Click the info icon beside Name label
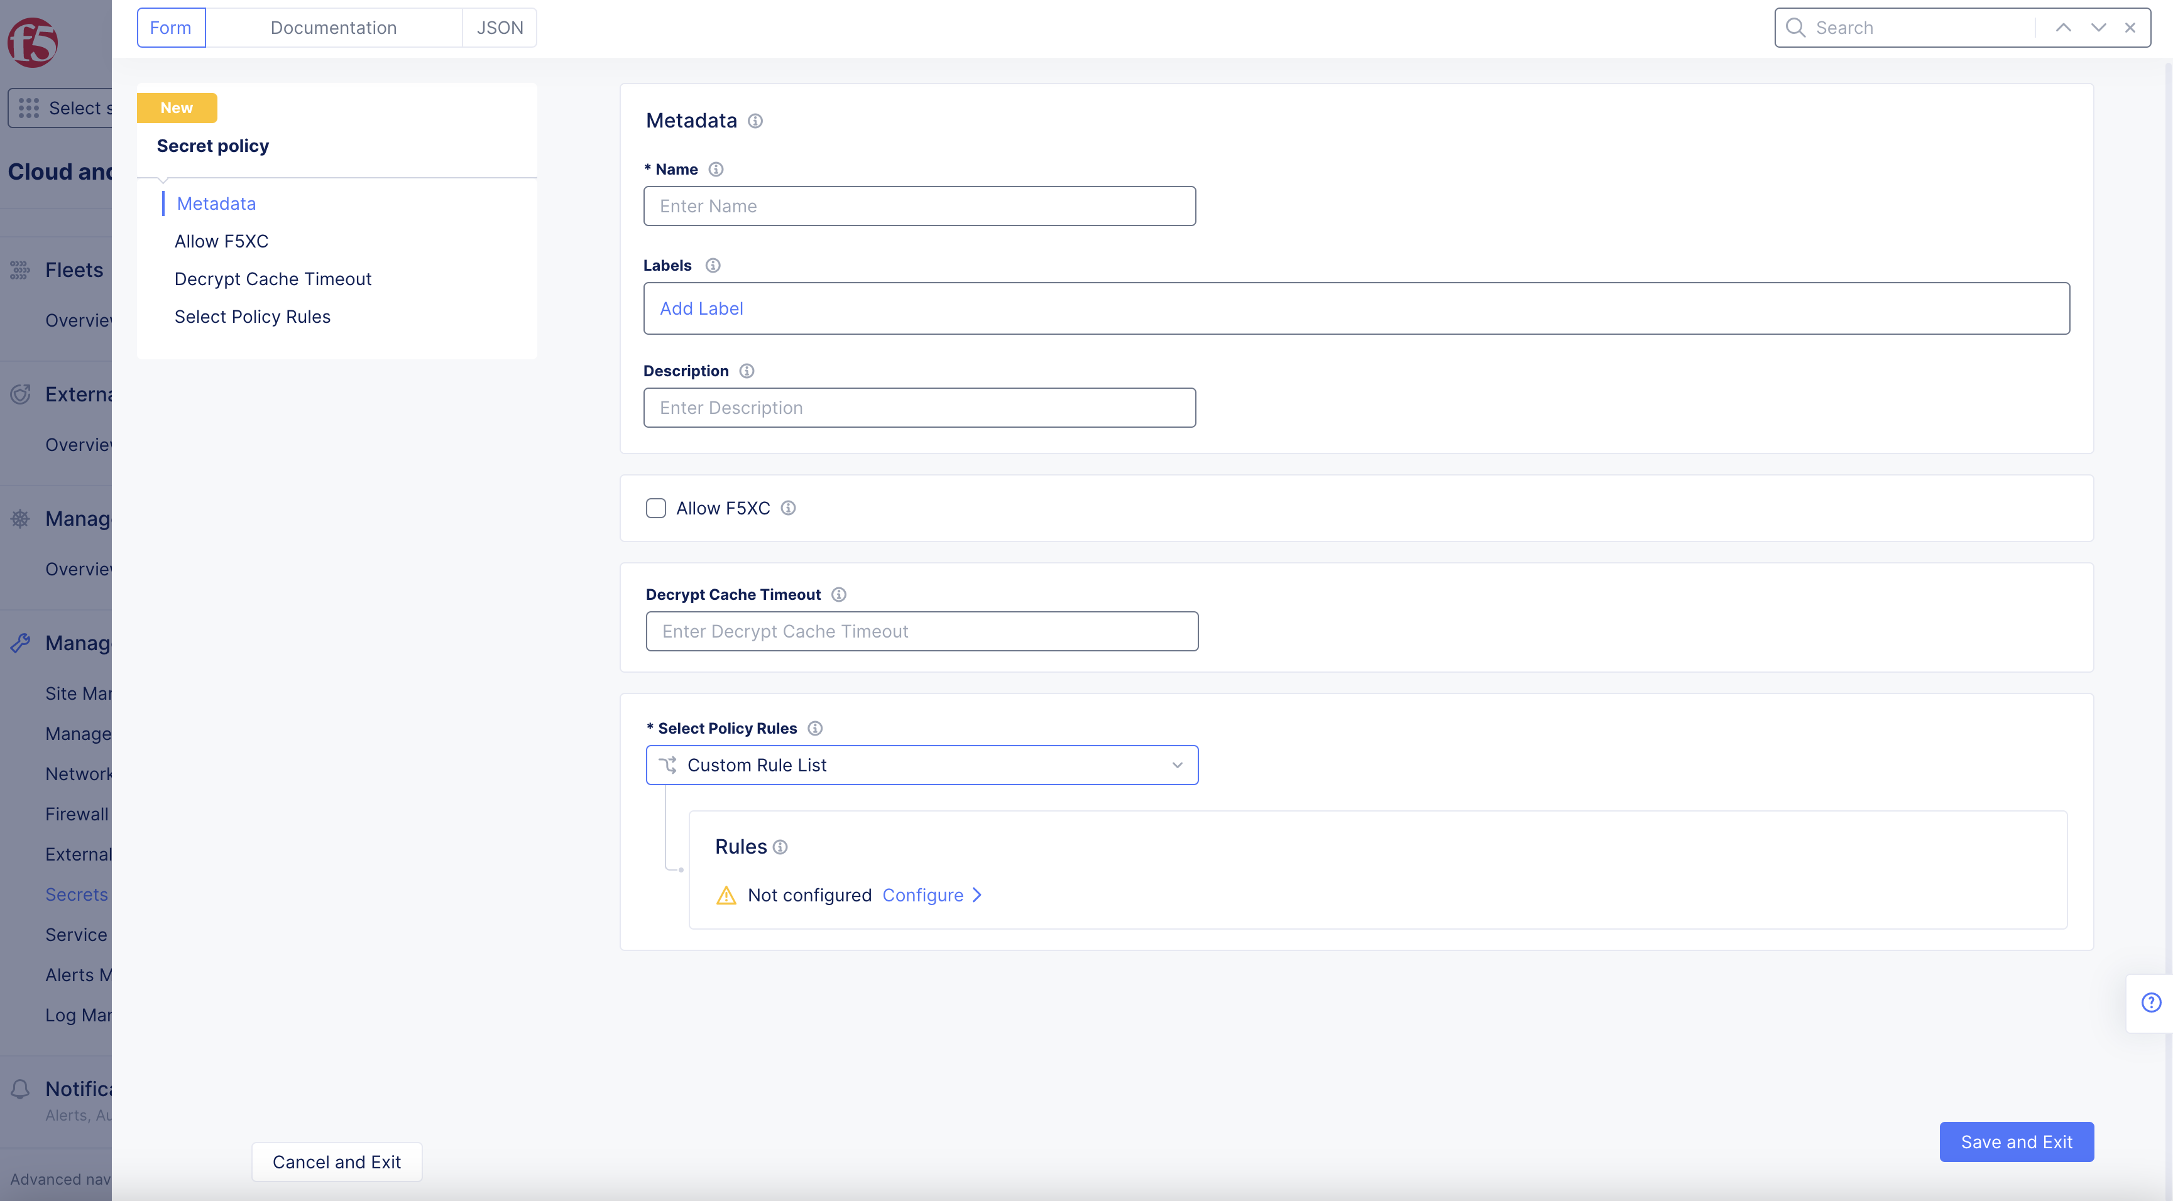 [715, 170]
